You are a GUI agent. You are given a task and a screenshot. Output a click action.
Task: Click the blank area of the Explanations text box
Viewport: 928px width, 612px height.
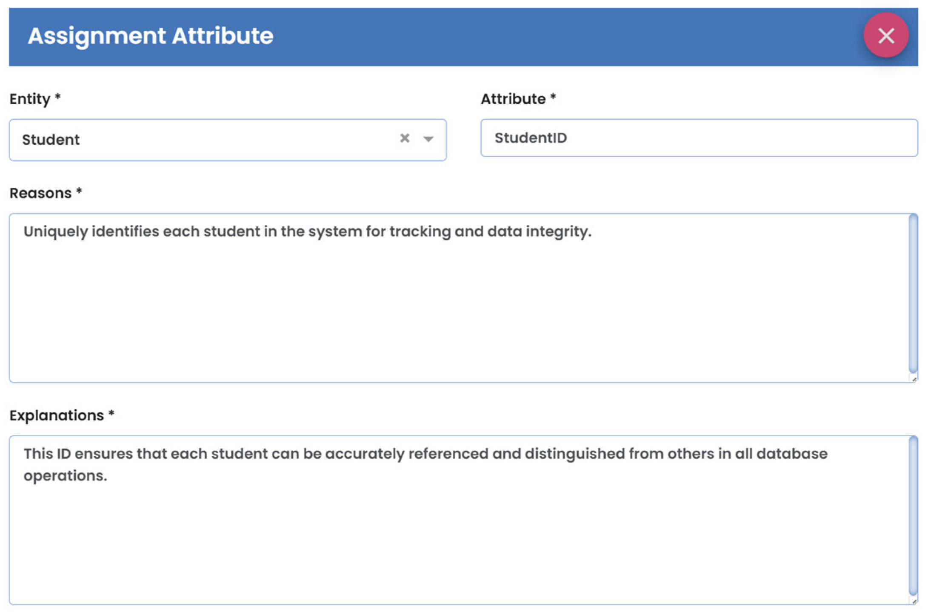460,541
